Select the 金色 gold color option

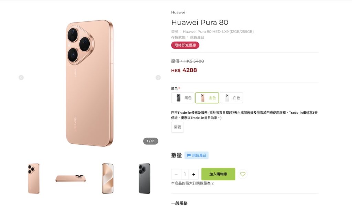coord(207,98)
